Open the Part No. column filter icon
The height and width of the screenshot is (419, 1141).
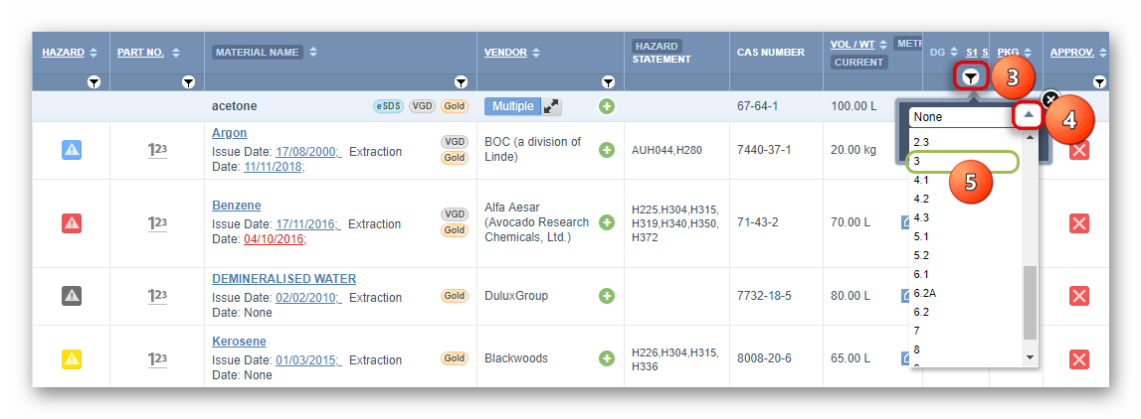(x=188, y=82)
